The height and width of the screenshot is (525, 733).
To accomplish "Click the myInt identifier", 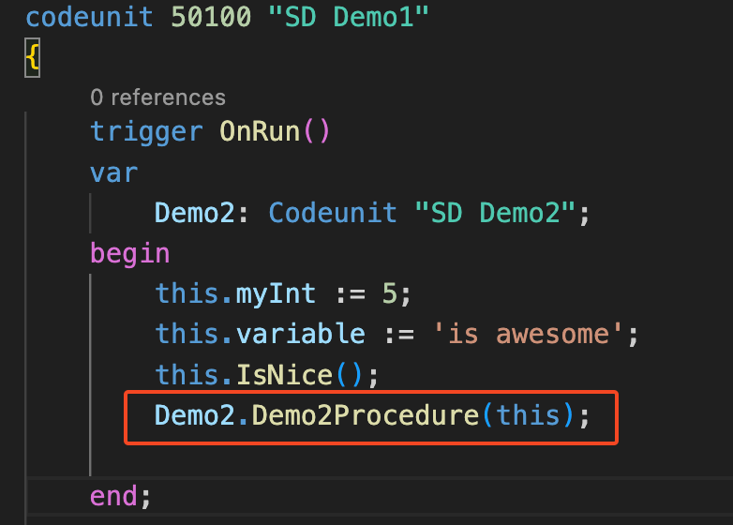I will pyautogui.click(x=268, y=293).
